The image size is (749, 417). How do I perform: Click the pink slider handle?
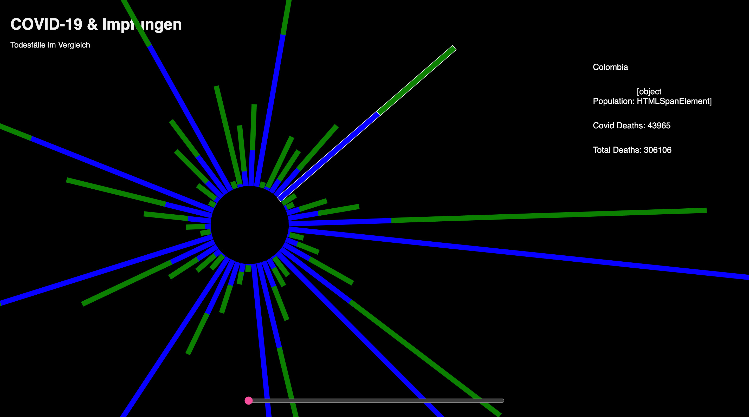[x=249, y=400]
